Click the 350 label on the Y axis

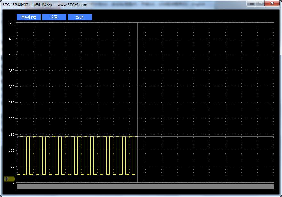pyautogui.click(x=12, y=71)
